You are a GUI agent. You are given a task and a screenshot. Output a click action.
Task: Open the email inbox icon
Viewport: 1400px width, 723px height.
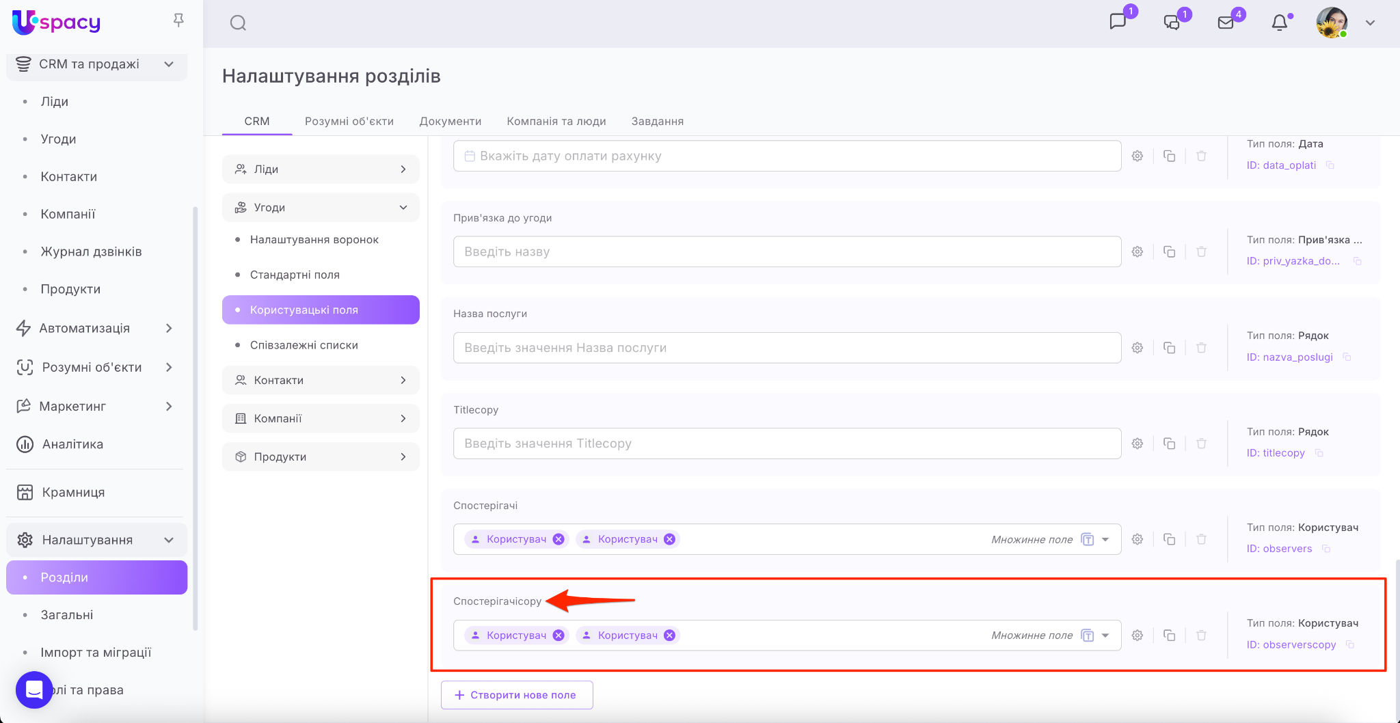tap(1226, 23)
